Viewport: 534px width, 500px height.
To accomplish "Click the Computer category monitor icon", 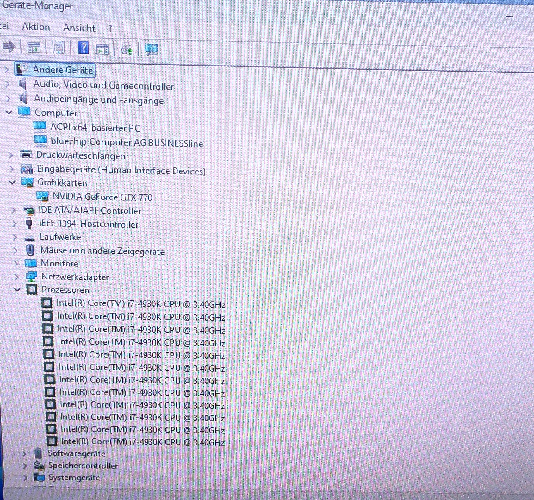I will 24,112.
